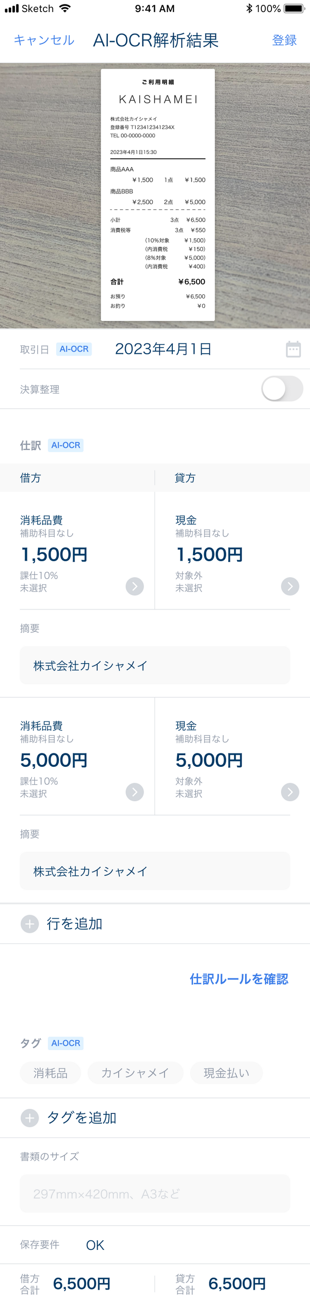The height and width of the screenshot is (1303, 310).
Task: Toggle the 決算整理 switch
Action: click(282, 389)
